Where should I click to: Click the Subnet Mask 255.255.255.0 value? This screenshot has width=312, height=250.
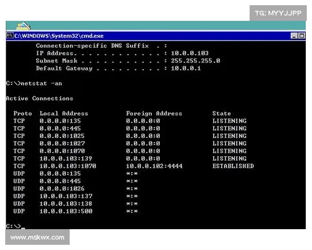pyautogui.click(x=196, y=61)
